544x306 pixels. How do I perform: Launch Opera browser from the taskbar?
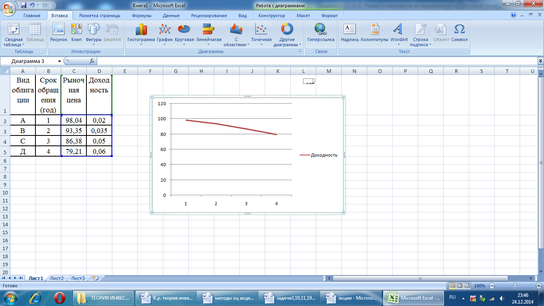(60, 298)
